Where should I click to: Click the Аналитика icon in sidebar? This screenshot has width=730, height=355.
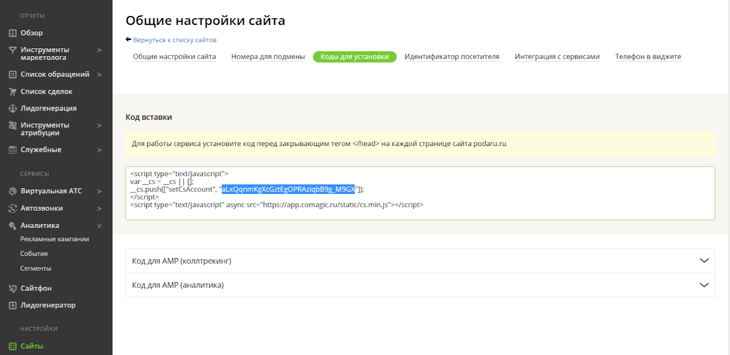(x=13, y=226)
